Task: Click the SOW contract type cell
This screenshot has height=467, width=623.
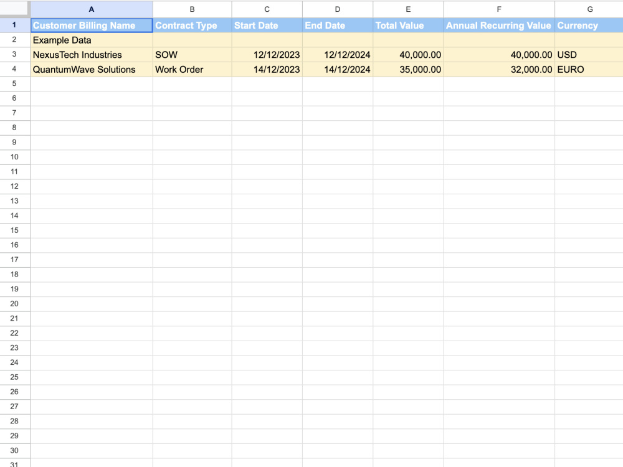Action: pos(191,55)
